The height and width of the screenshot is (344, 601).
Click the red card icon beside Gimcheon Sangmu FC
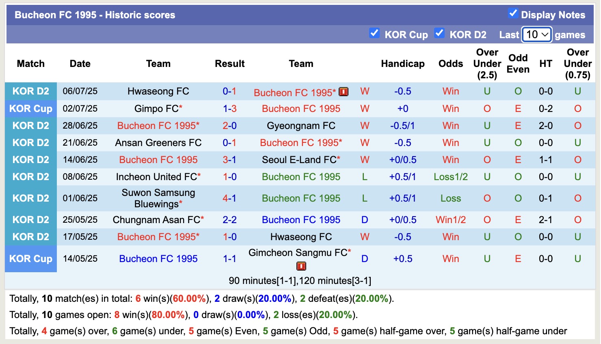pyautogui.click(x=301, y=266)
